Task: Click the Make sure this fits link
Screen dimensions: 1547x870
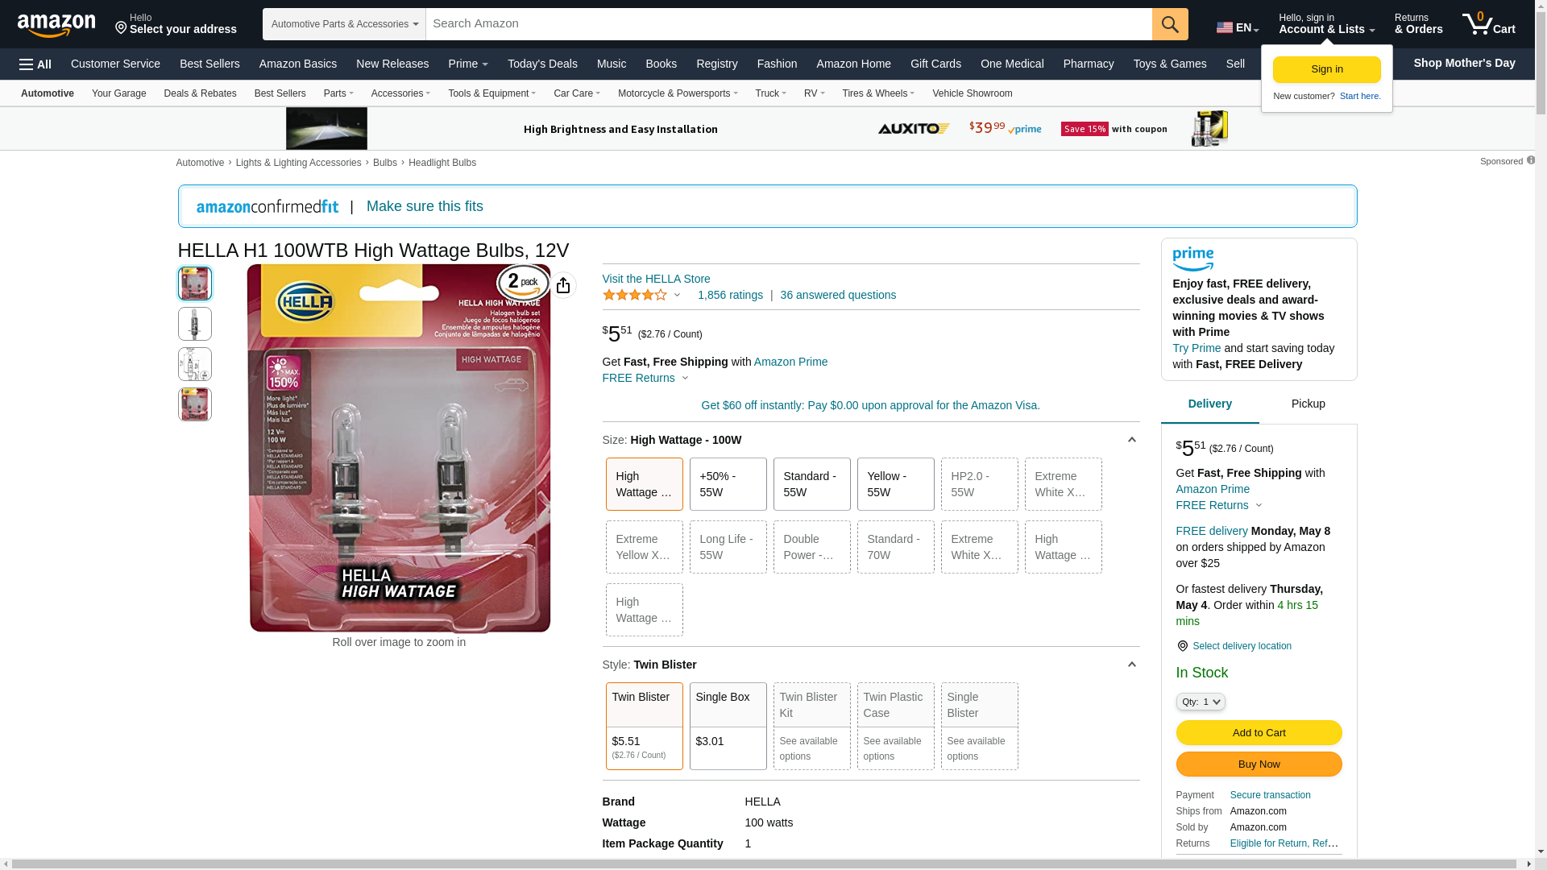Action: (425, 207)
